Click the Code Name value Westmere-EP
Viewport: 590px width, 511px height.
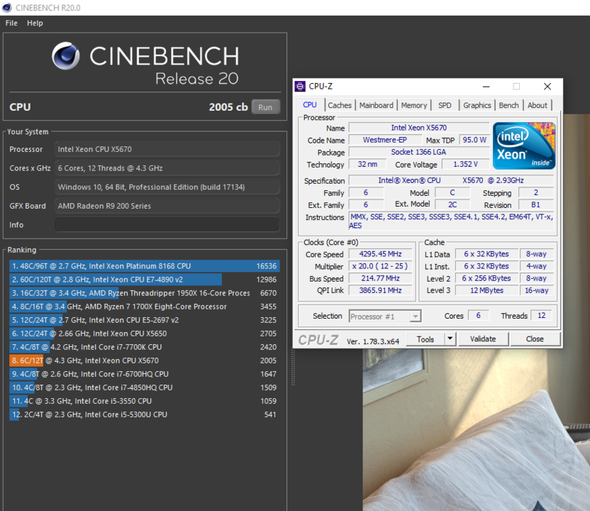pyautogui.click(x=384, y=140)
